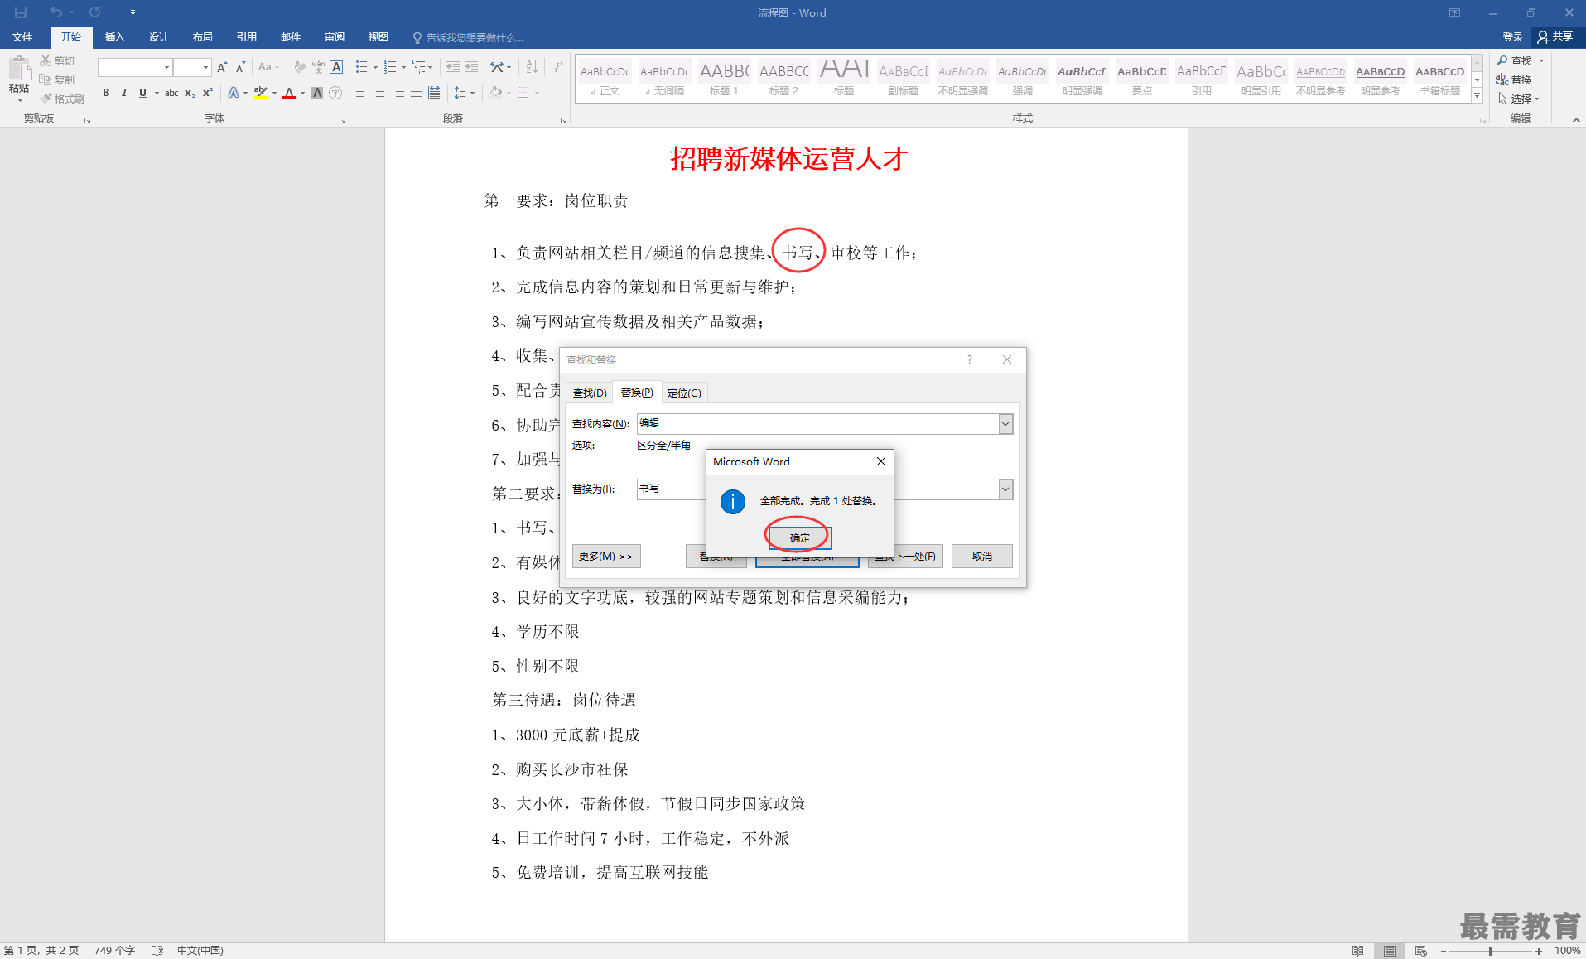This screenshot has height=959, width=1586.
Task: Expand the bullets list dropdown arrow
Action: click(375, 67)
